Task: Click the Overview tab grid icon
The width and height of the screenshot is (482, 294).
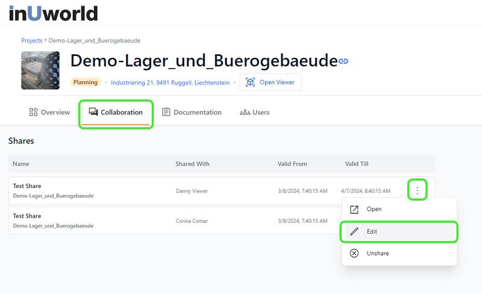Action: 34,112
